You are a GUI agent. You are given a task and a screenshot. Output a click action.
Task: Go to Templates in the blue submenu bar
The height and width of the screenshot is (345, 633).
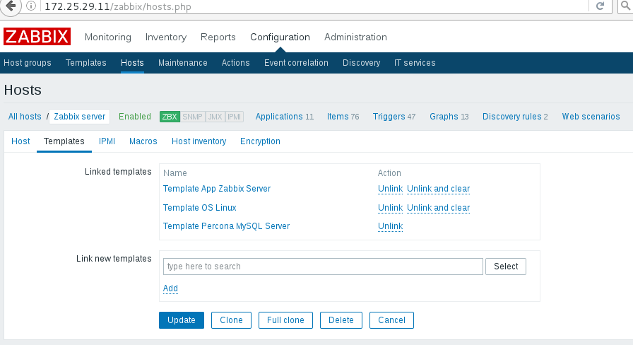click(86, 63)
